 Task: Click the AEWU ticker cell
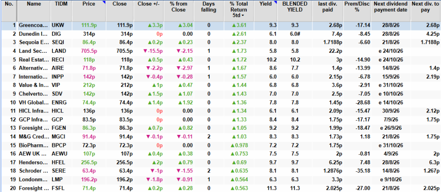[x=59, y=153]
